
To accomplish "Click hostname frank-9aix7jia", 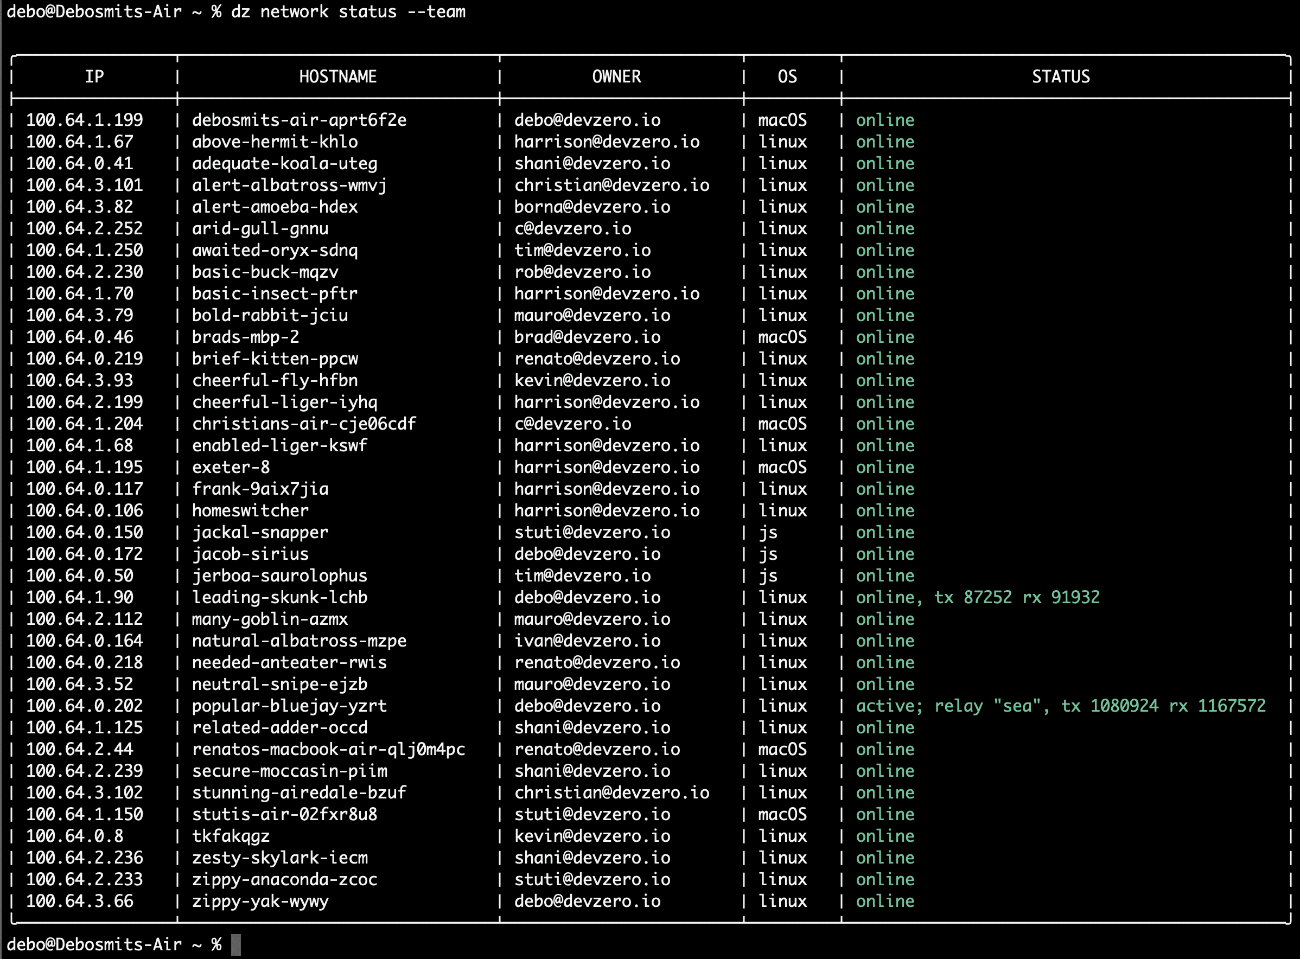I will 260,489.
